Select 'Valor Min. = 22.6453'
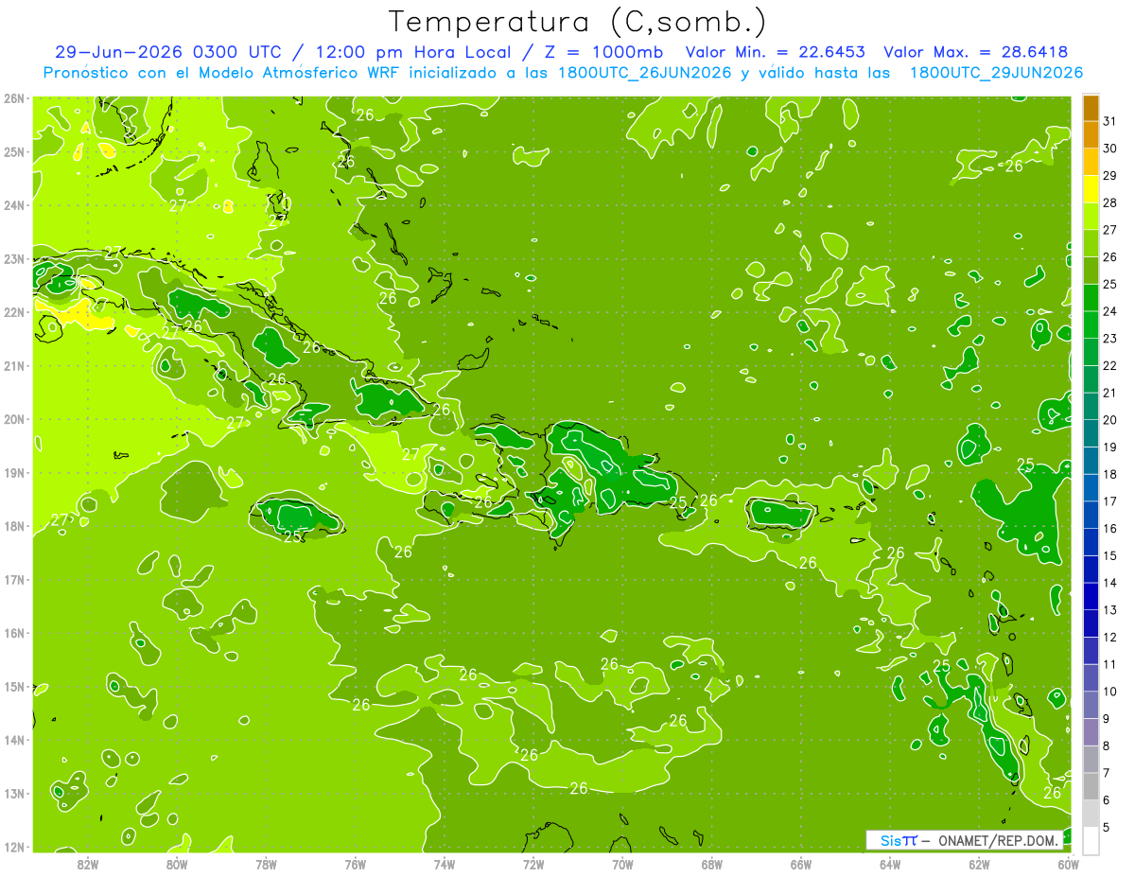The height and width of the screenshot is (877, 1135). click(x=776, y=52)
